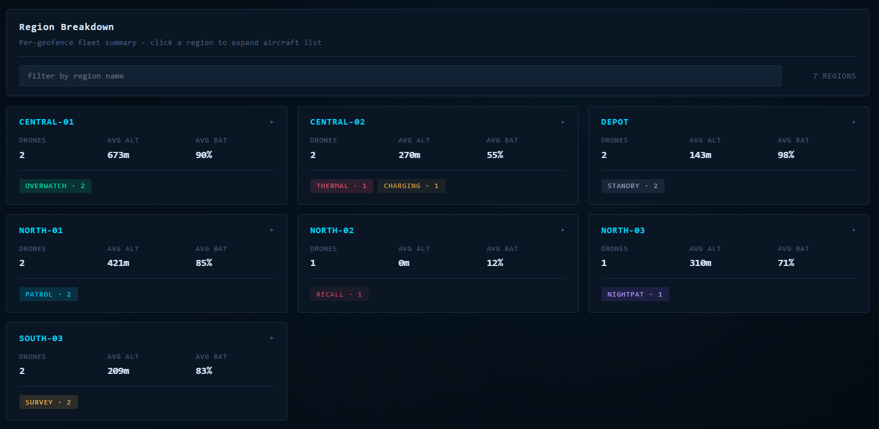Open the NORTH-02 region title
Image resolution: width=879 pixels, height=429 pixels.
pos(332,230)
